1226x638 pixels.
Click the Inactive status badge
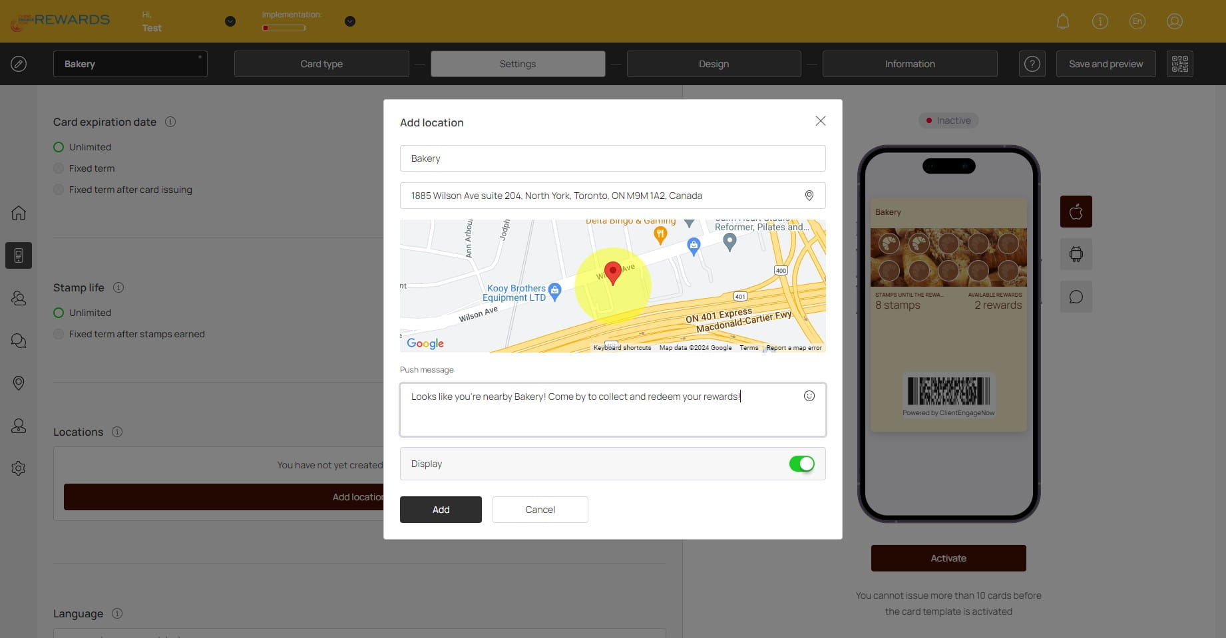(948, 120)
